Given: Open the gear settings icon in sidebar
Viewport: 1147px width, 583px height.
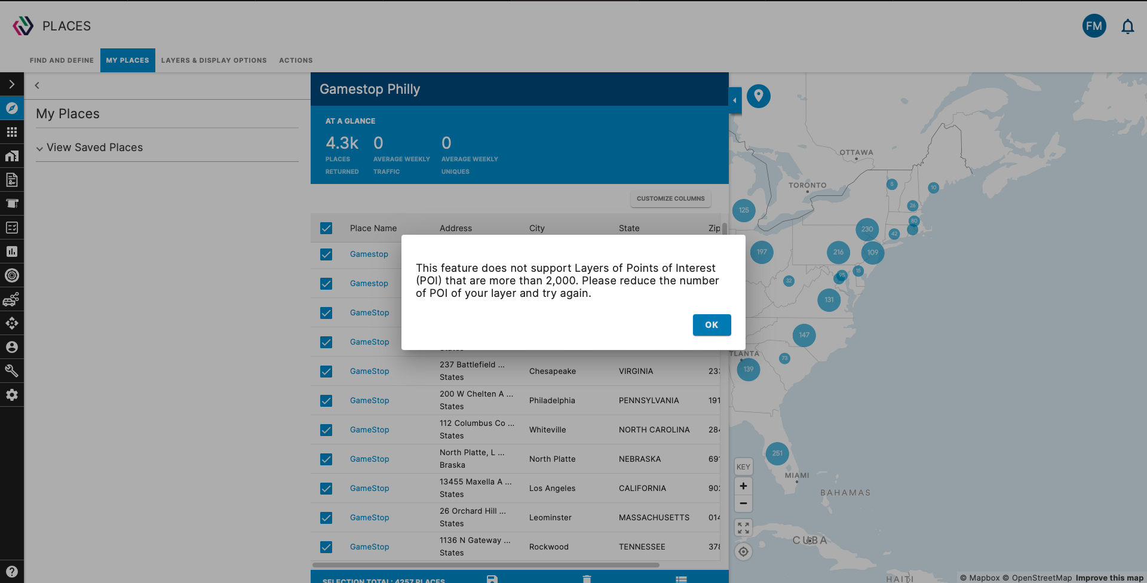Looking at the screenshot, I should (x=12, y=395).
